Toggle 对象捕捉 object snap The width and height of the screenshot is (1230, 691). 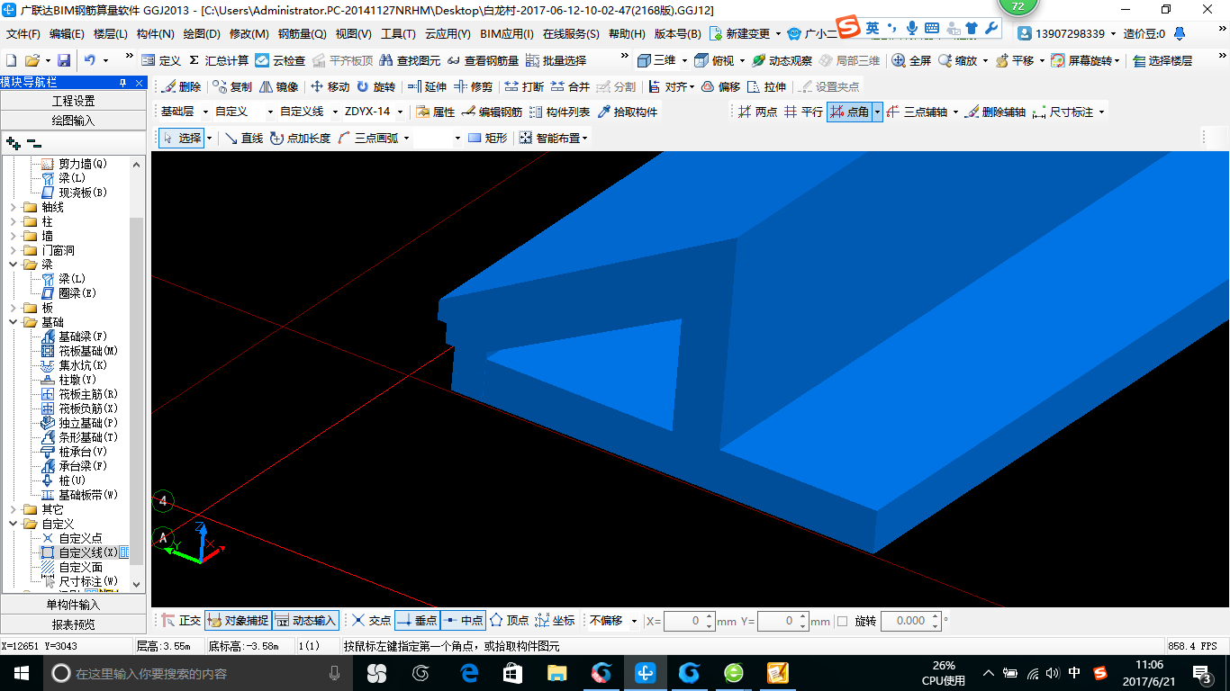(x=238, y=621)
